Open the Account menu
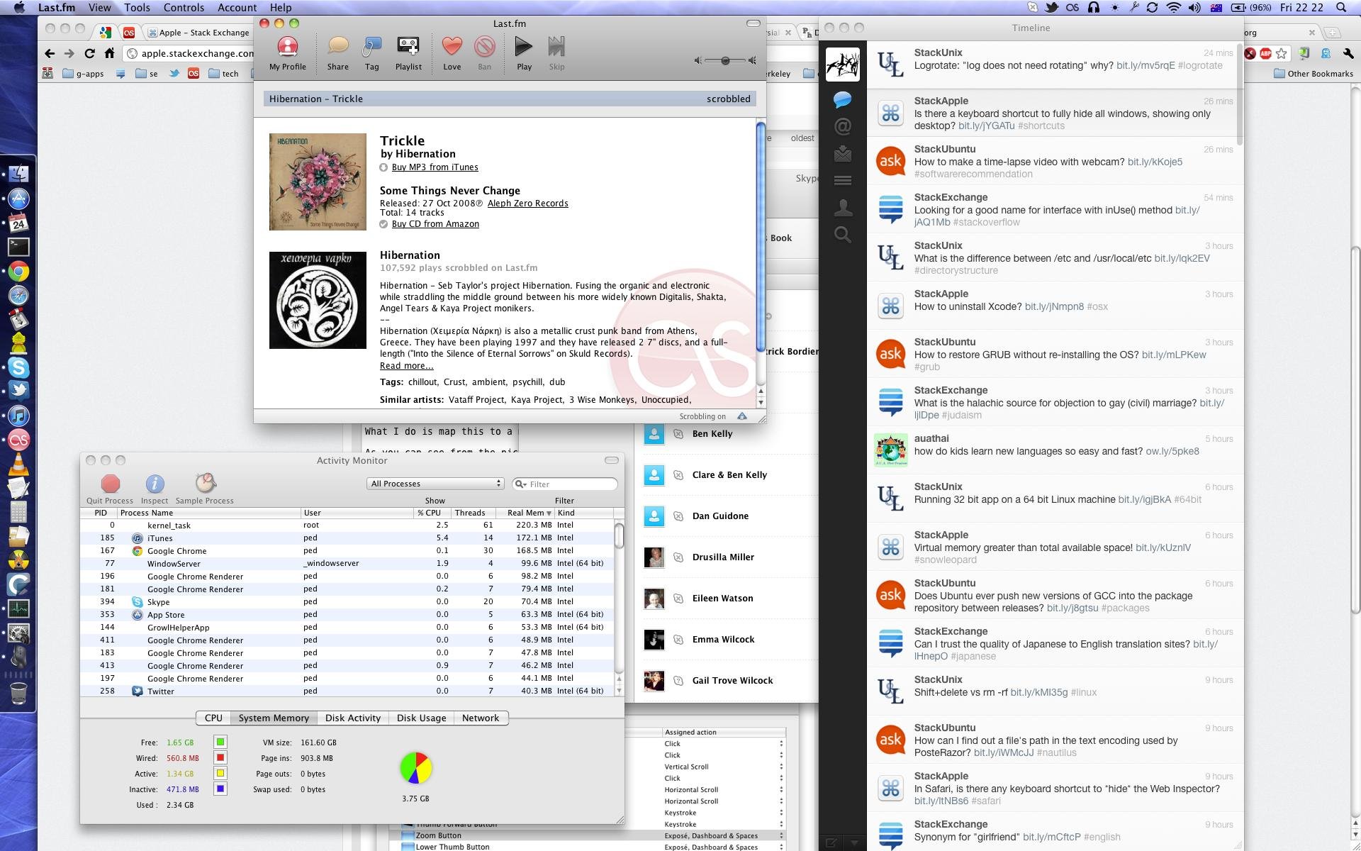This screenshot has height=851, width=1361. (x=237, y=8)
